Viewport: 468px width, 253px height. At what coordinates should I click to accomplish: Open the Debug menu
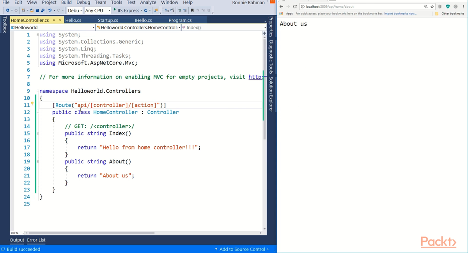83,2
